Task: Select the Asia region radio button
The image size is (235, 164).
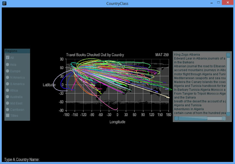Action: tap(8, 65)
